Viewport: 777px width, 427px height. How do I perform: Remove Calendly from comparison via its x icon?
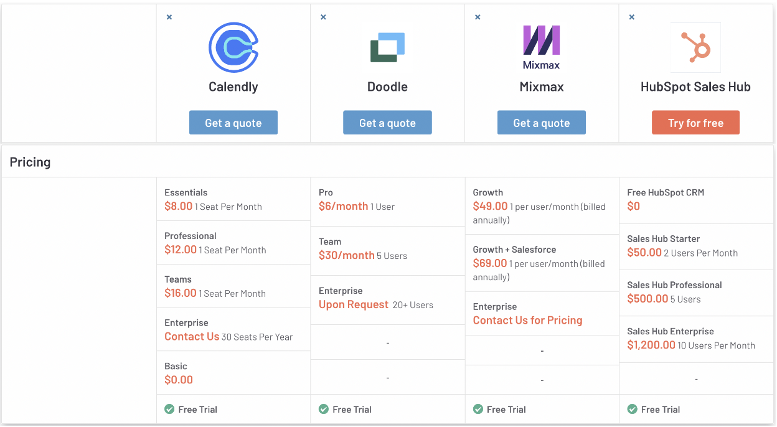(169, 17)
